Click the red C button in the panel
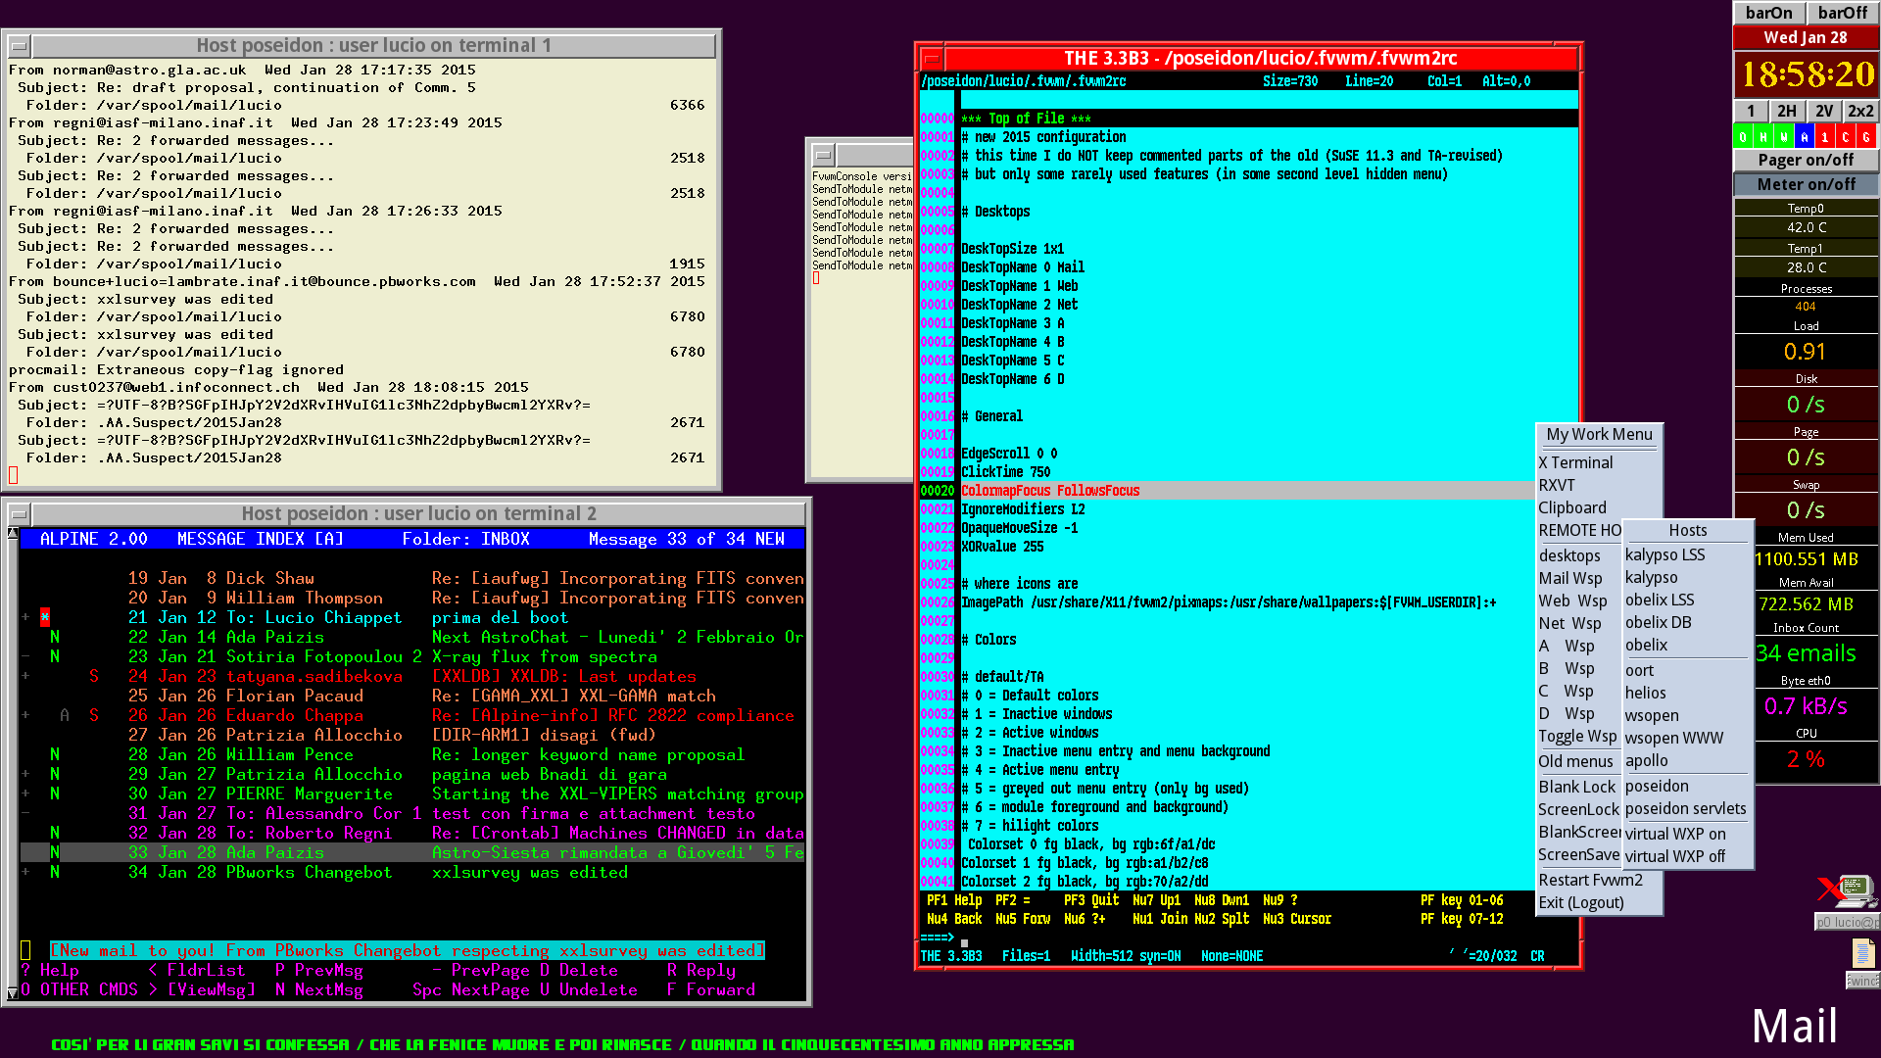Viewport: 1881px width, 1058px height. pos(1846,138)
